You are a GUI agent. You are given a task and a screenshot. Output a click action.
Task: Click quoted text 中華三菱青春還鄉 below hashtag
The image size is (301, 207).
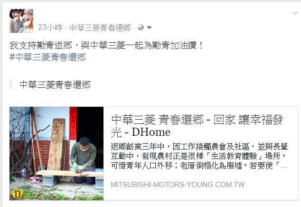click(55, 85)
